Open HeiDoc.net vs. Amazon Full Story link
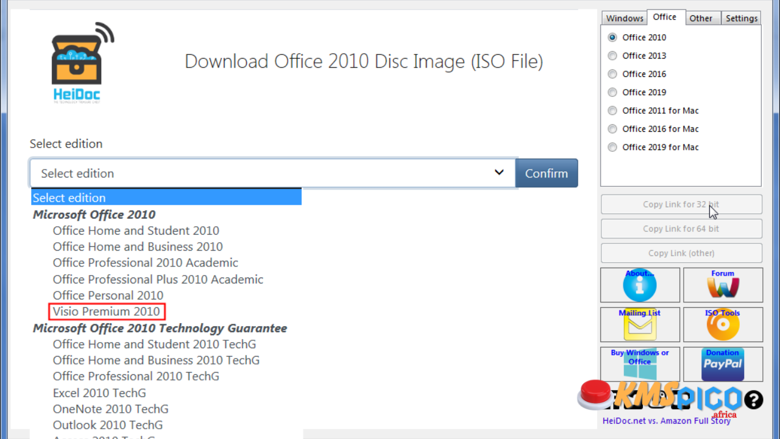This screenshot has width=780, height=439. (667, 421)
